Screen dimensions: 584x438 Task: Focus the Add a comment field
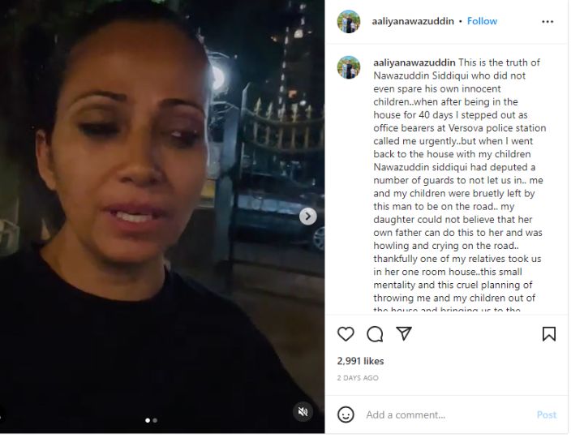point(447,414)
